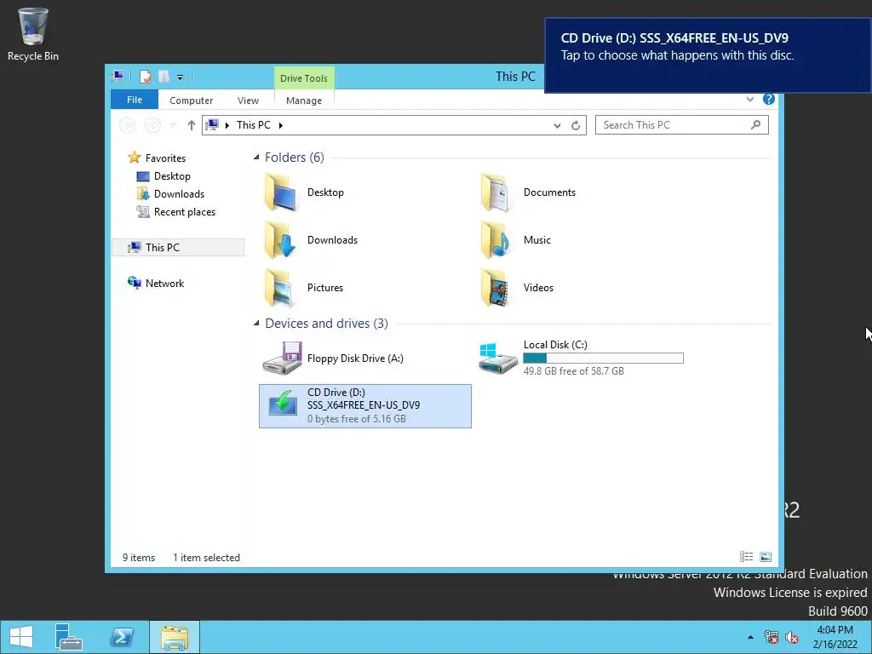Open the Recycle Bin desktop icon
The height and width of the screenshot is (654, 872).
click(x=33, y=34)
